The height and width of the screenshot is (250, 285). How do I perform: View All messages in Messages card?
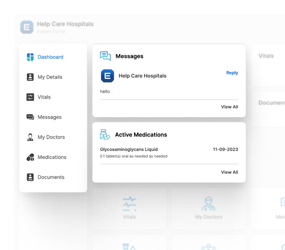[229, 107]
